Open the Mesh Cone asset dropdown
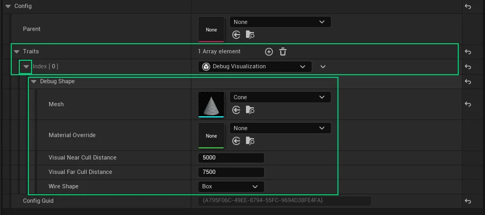Screen dimensions: 485x215 click(280, 97)
